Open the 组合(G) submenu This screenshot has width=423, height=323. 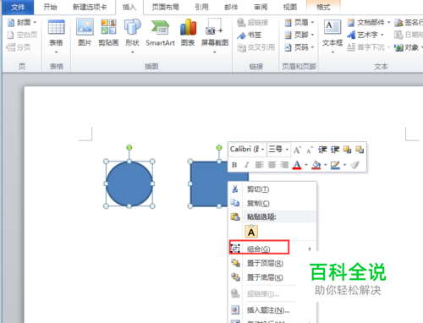272,249
